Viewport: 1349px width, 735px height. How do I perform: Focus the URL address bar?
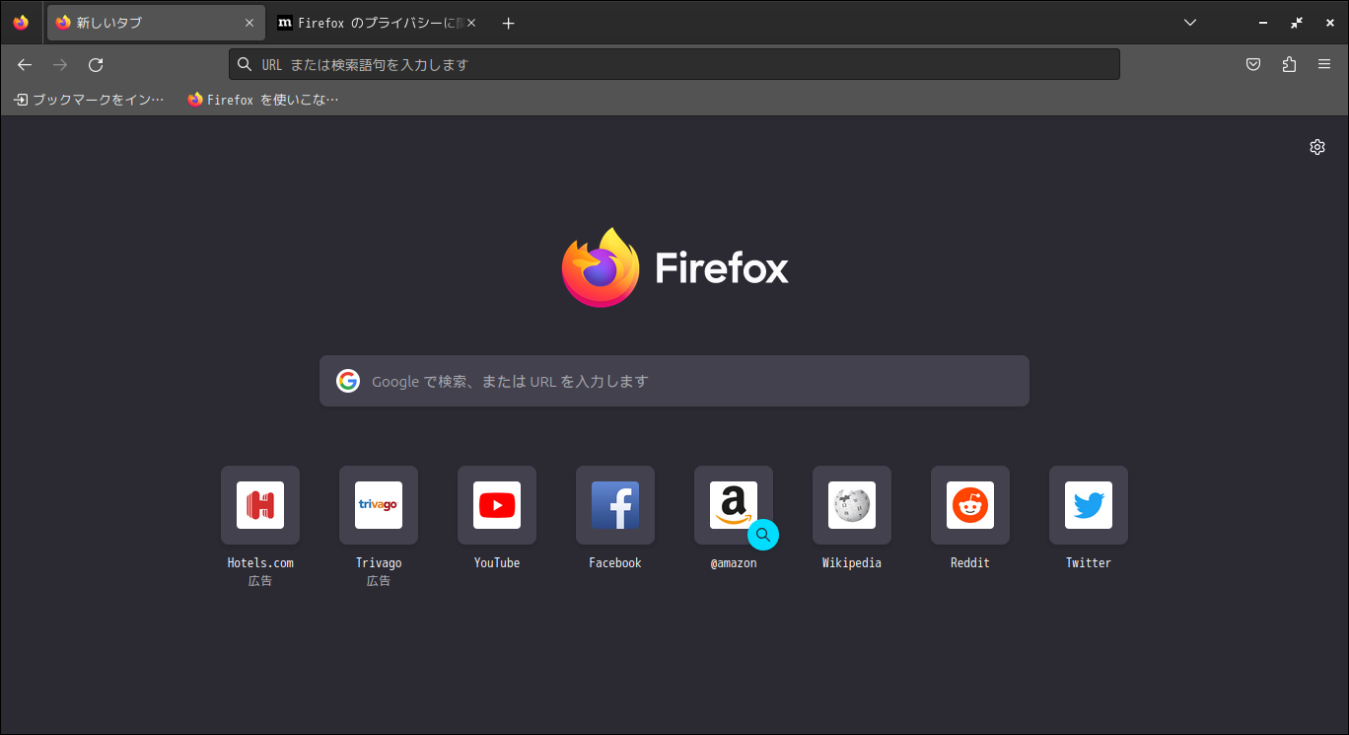point(674,65)
